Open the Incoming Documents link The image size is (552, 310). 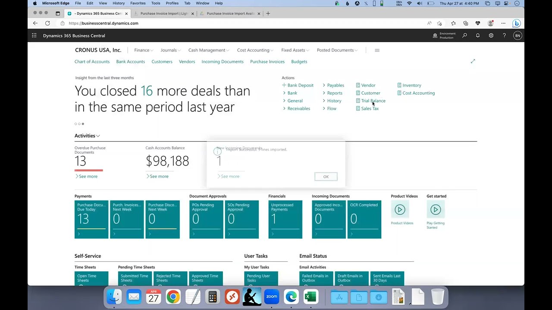pyautogui.click(x=223, y=62)
